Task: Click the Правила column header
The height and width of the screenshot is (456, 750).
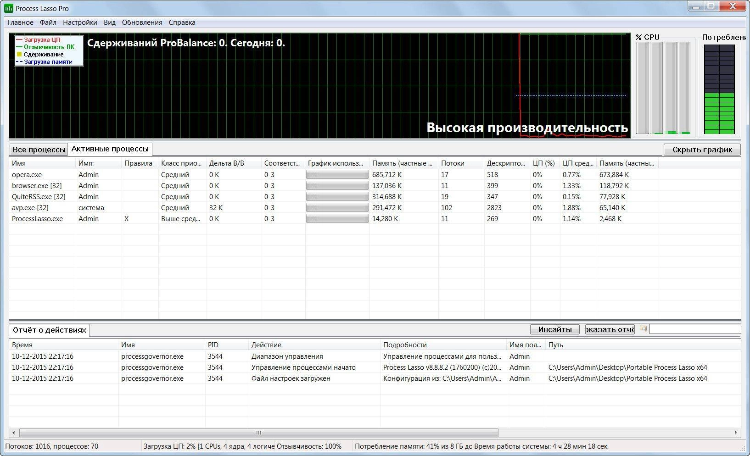Action: (x=140, y=163)
